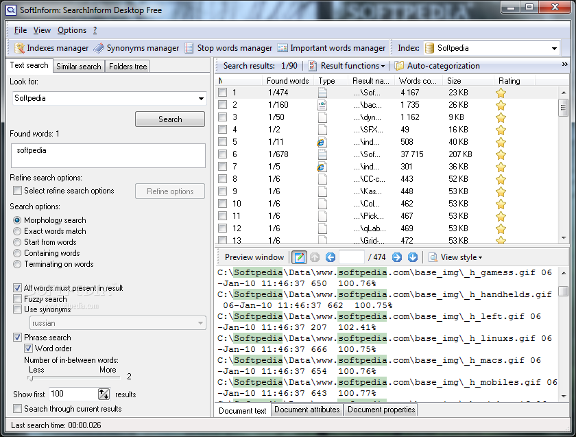
Task: Select Terminating on words option
Action: click(x=17, y=264)
